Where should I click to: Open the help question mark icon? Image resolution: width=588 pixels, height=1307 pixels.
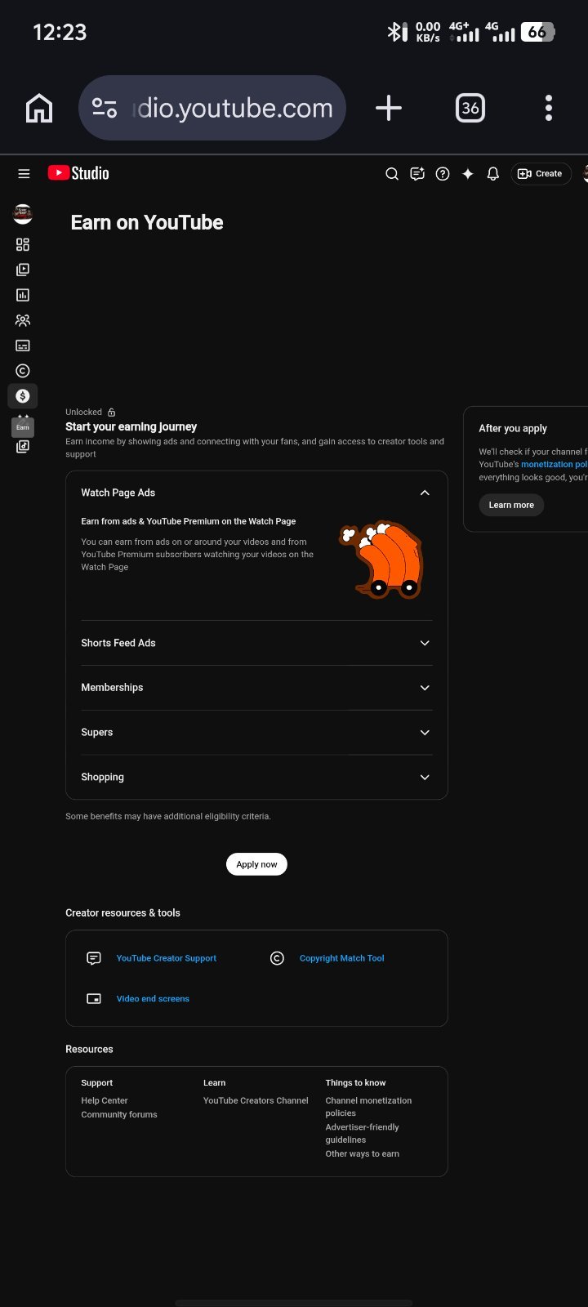click(443, 173)
